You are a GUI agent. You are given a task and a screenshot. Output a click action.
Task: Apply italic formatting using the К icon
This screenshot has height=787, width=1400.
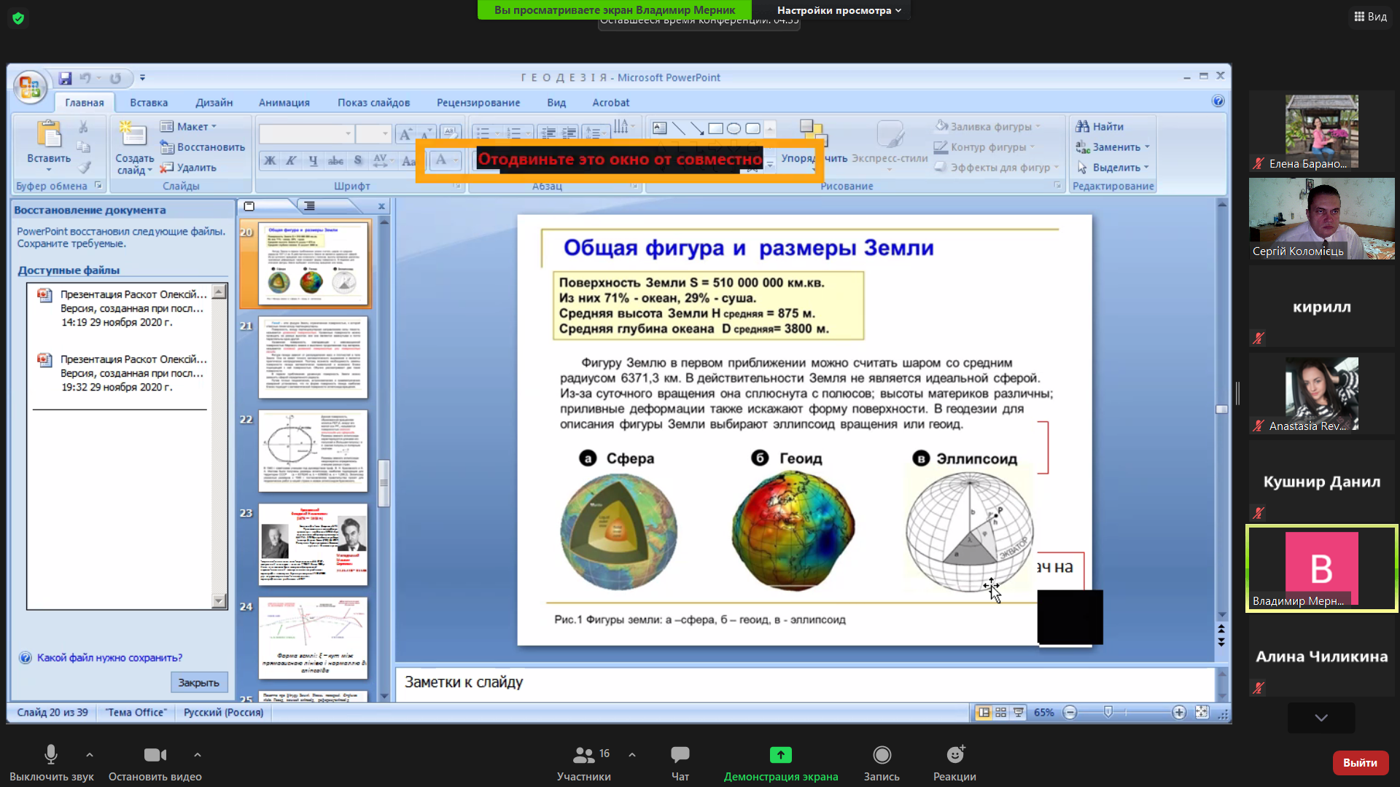click(291, 161)
